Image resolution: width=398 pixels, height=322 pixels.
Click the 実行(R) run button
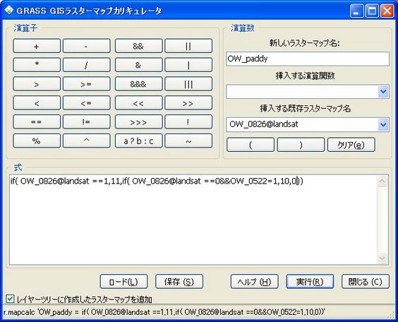310,282
